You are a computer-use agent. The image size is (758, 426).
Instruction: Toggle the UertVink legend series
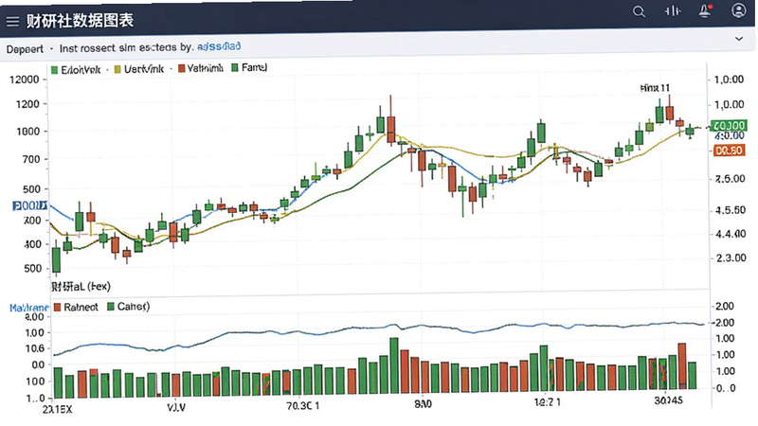[138, 69]
